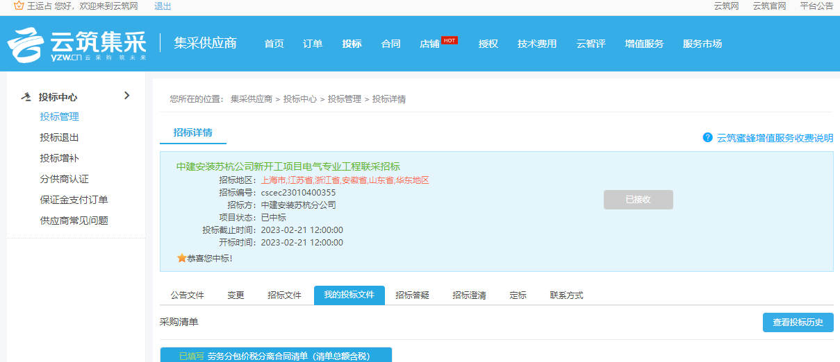Click the 云筑集采 logo
The image size is (840, 362).
click(76, 44)
